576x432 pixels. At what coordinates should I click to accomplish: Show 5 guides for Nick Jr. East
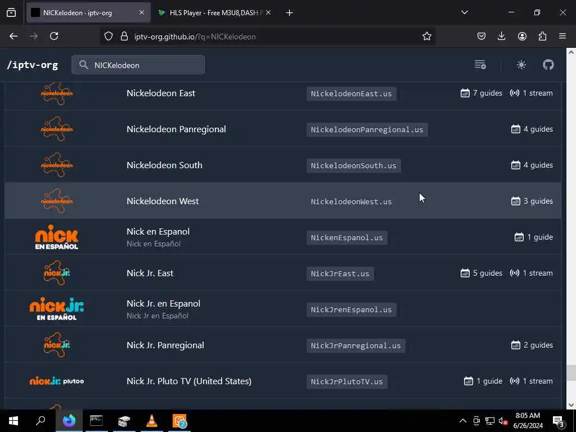pos(481,273)
